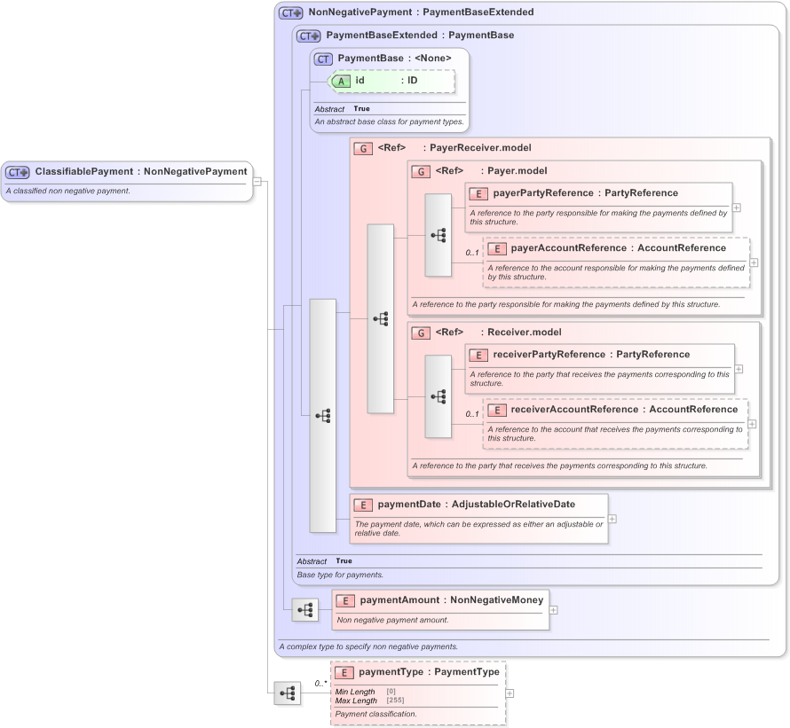Click the E icon of paymentDate
The width and height of the screenshot is (790, 728).
pos(363,505)
